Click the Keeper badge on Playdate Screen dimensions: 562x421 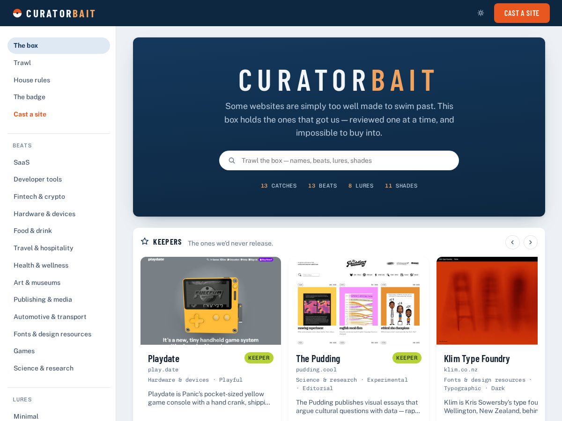coord(259,358)
